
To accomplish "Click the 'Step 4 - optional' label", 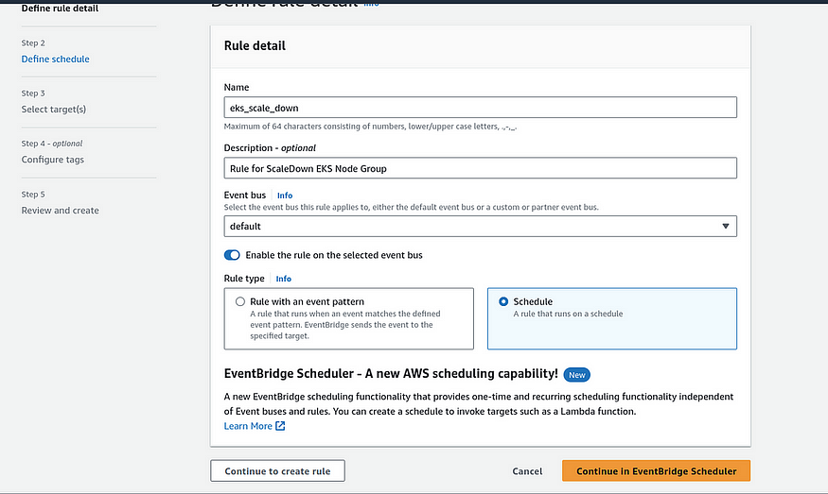I will coord(52,144).
